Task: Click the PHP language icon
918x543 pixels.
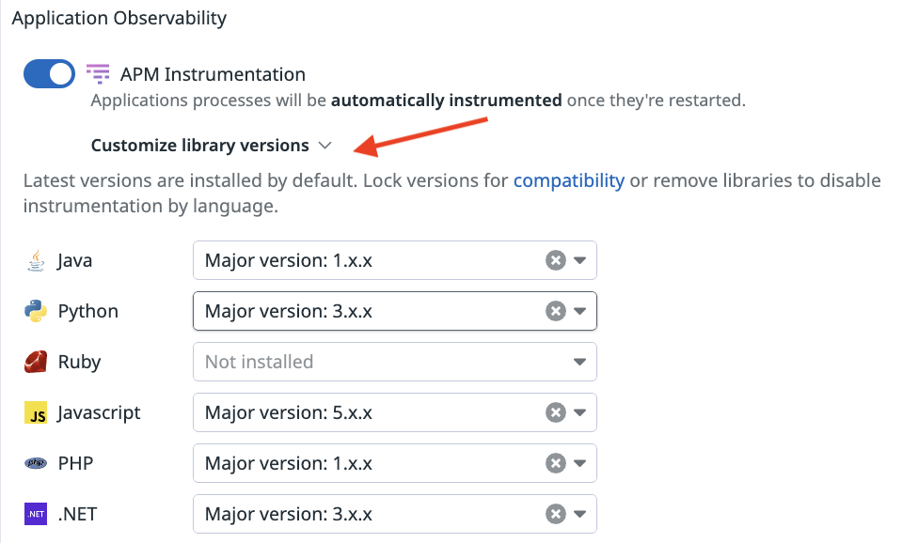Action: [36, 463]
